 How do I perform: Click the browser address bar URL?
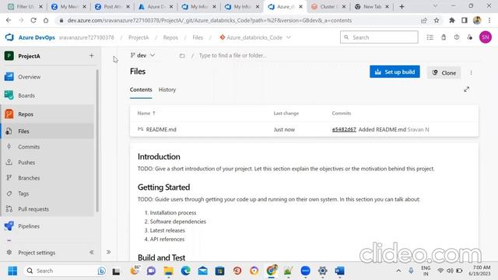click(x=209, y=20)
